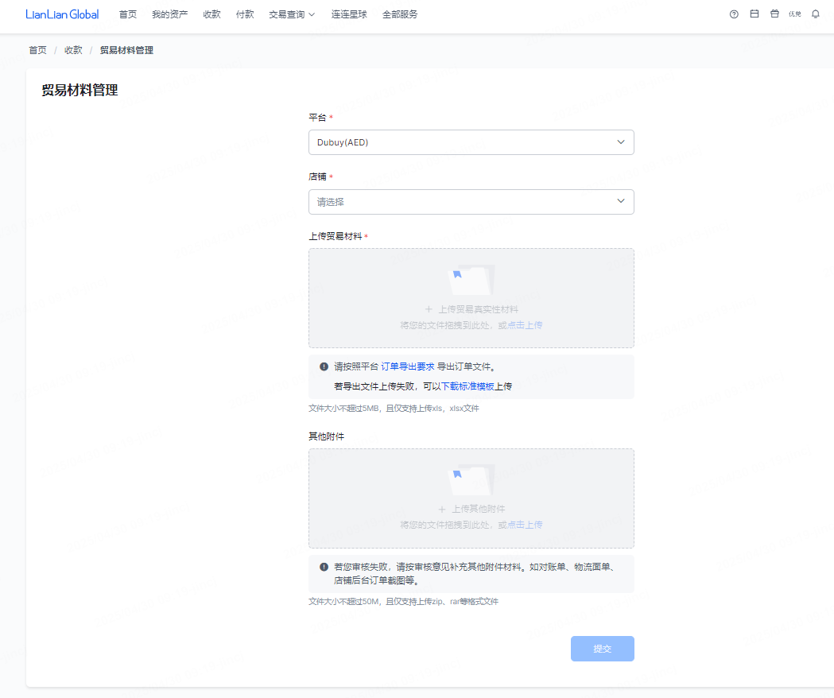
Task: Expand the 店铺 请选择 dropdown
Action: click(471, 202)
